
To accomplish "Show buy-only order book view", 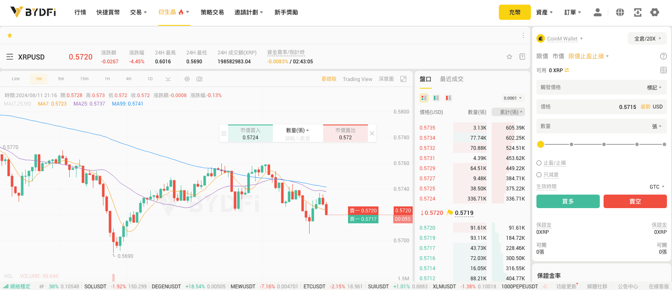I will pyautogui.click(x=436, y=98).
